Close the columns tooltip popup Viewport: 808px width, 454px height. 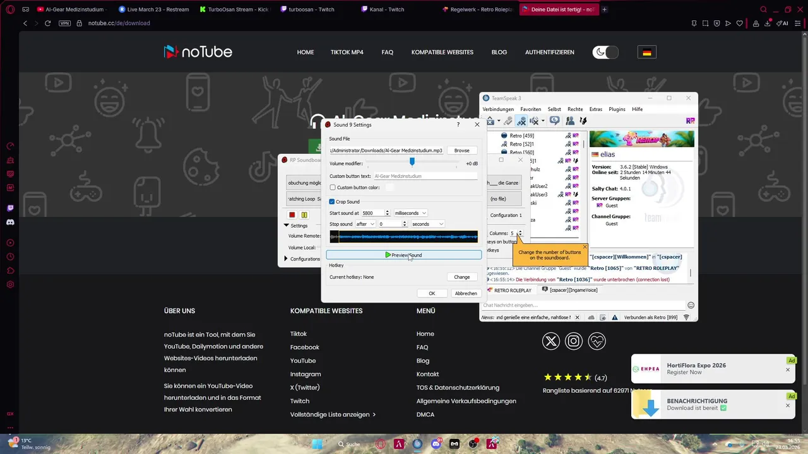pyautogui.click(x=585, y=247)
